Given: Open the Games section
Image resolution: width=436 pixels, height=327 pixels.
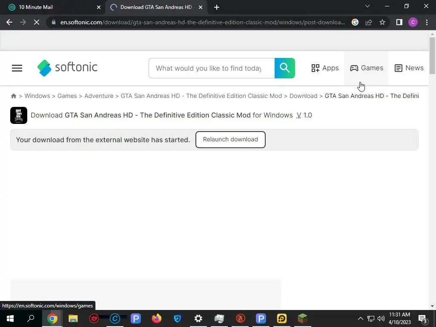Looking at the screenshot, I should (x=367, y=68).
